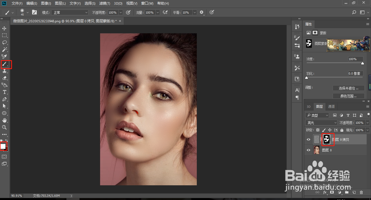Select the Clone Stamp tool
This screenshot has height=200, width=371.
pos(4,71)
